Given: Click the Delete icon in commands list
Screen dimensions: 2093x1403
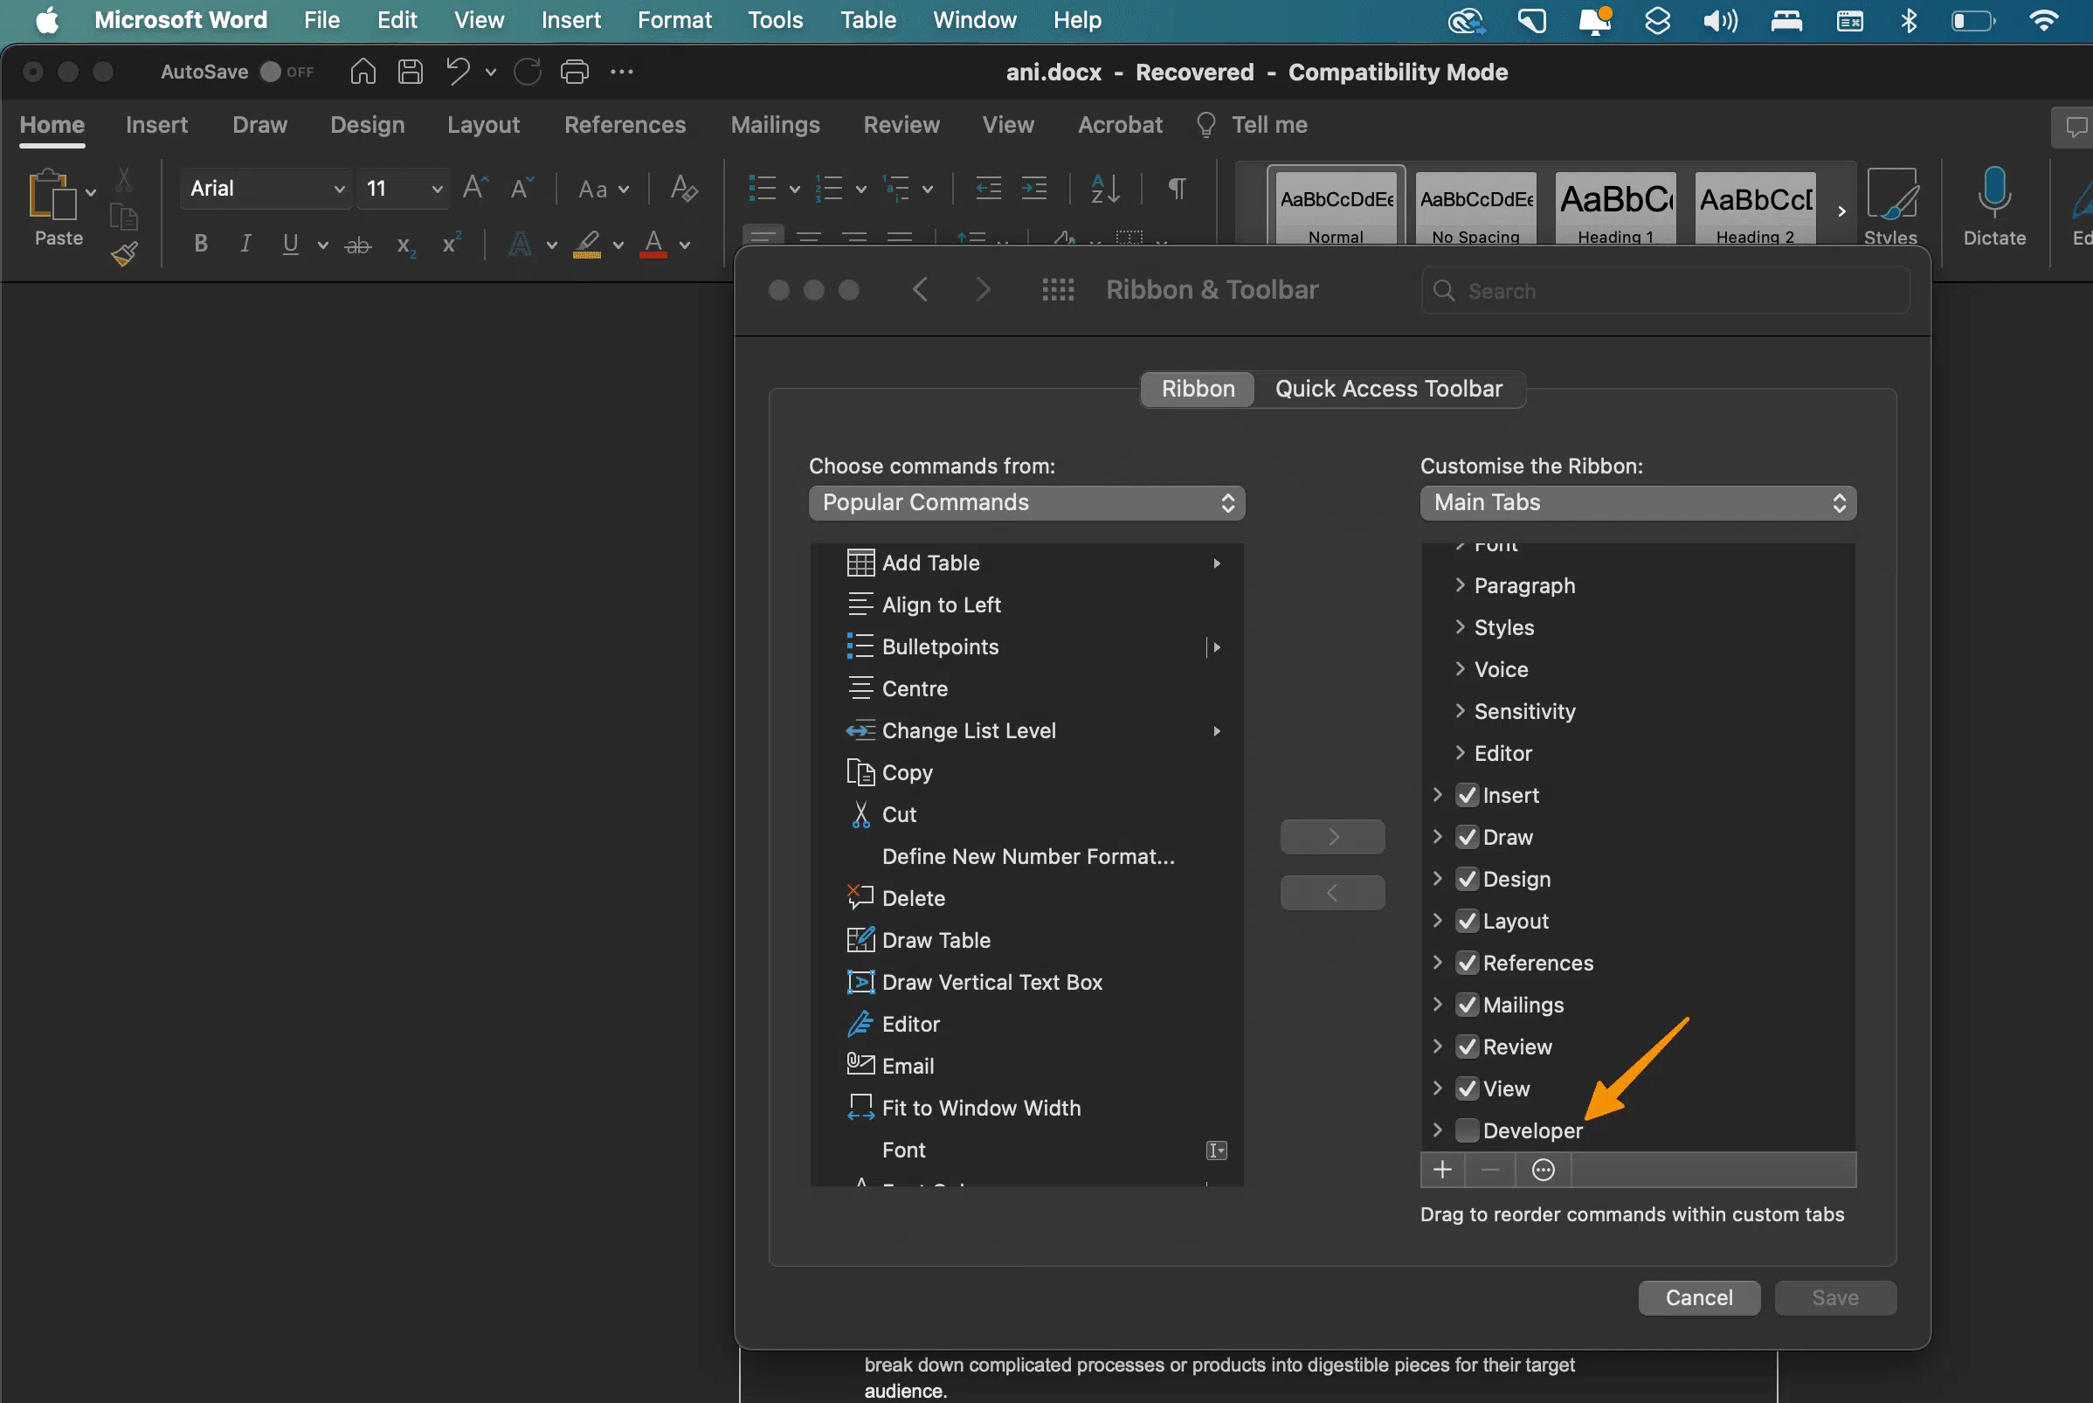Looking at the screenshot, I should click(x=858, y=897).
